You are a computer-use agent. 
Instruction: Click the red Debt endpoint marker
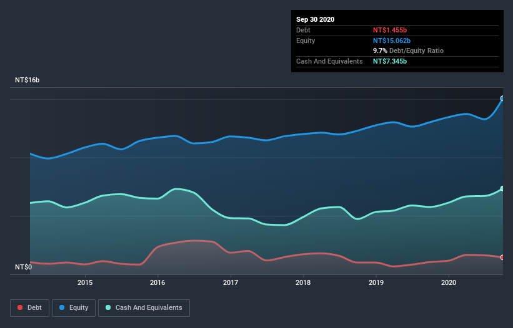pyautogui.click(x=502, y=257)
